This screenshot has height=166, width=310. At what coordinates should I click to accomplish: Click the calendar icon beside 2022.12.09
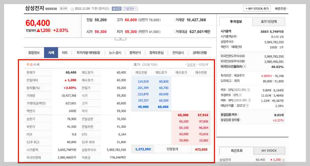click(72, 9)
